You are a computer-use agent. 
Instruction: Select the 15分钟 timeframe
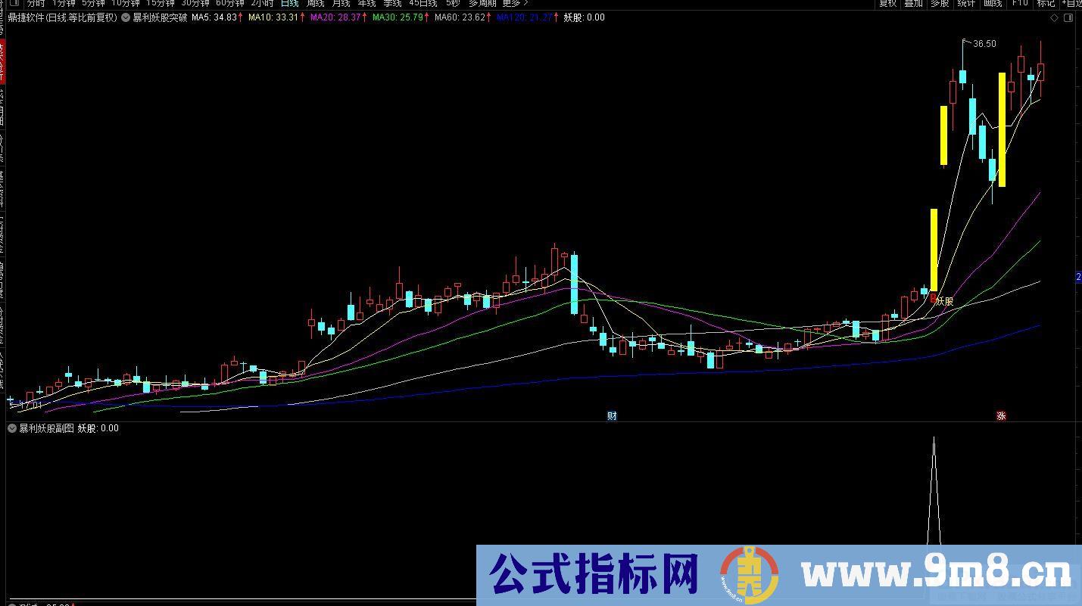161,4
